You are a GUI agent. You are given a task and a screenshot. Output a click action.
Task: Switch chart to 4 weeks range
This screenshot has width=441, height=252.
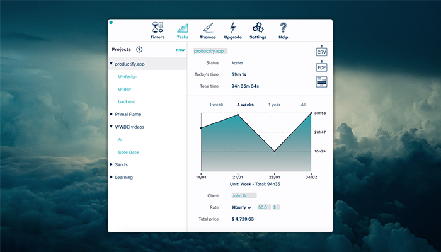245,105
